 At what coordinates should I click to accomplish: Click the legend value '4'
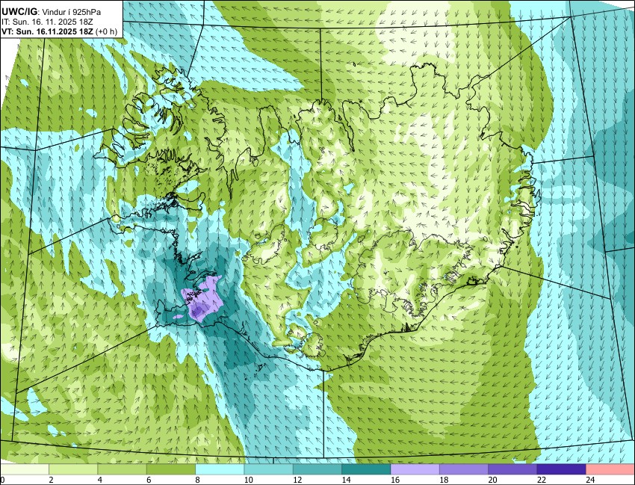(x=100, y=480)
